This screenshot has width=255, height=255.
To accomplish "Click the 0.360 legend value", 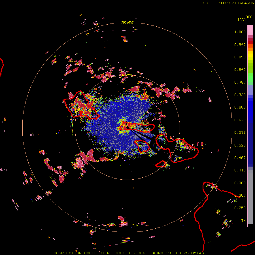I will click(240, 183).
